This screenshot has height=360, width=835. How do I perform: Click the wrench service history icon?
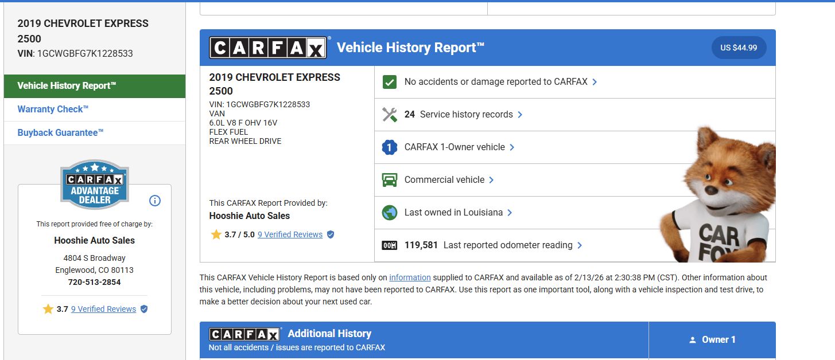pyautogui.click(x=390, y=115)
